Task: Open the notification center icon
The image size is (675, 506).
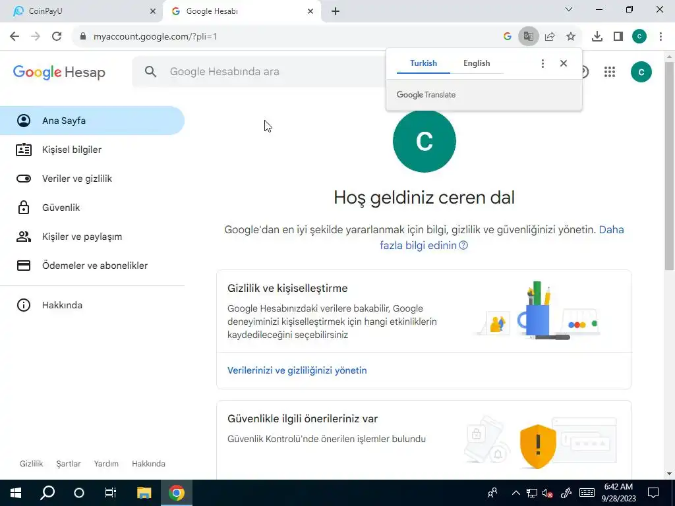Action: 653,493
